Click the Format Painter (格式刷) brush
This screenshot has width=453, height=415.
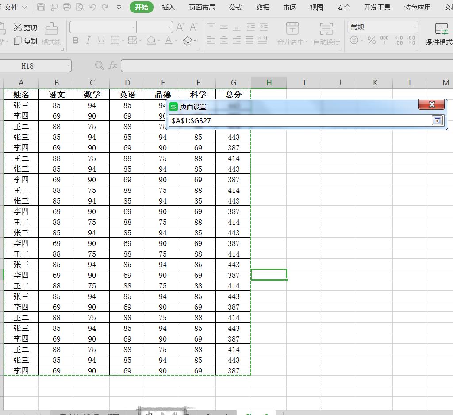51,34
